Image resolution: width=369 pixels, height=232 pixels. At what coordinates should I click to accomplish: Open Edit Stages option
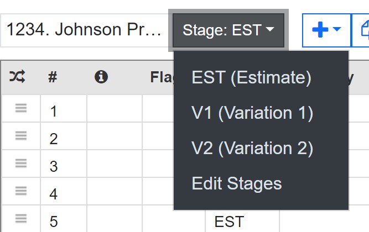point(237,183)
